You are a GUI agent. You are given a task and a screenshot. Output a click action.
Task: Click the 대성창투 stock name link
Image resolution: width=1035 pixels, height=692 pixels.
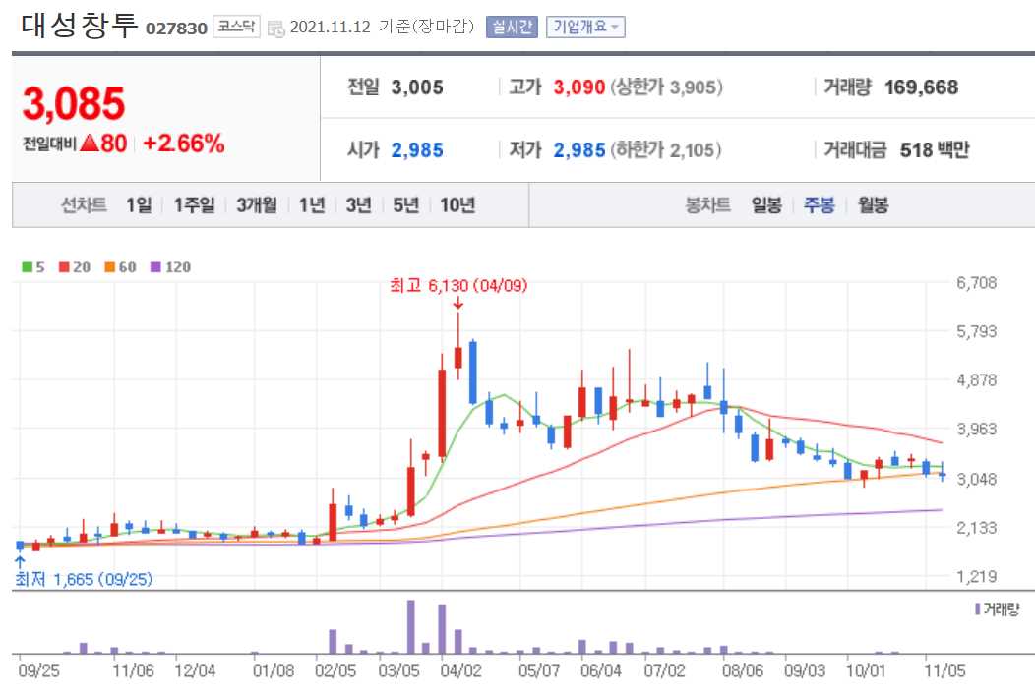click(79, 23)
